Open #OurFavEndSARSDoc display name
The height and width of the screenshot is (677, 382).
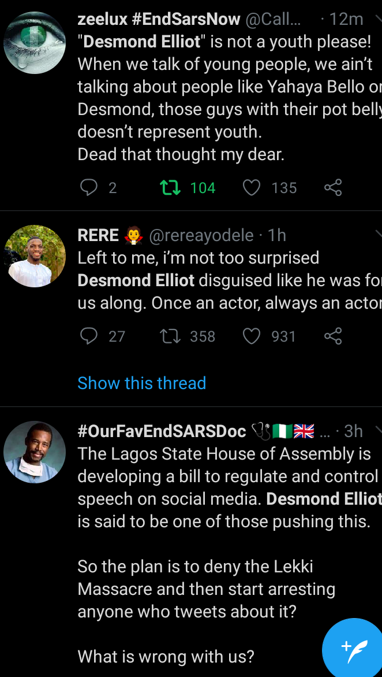click(162, 431)
